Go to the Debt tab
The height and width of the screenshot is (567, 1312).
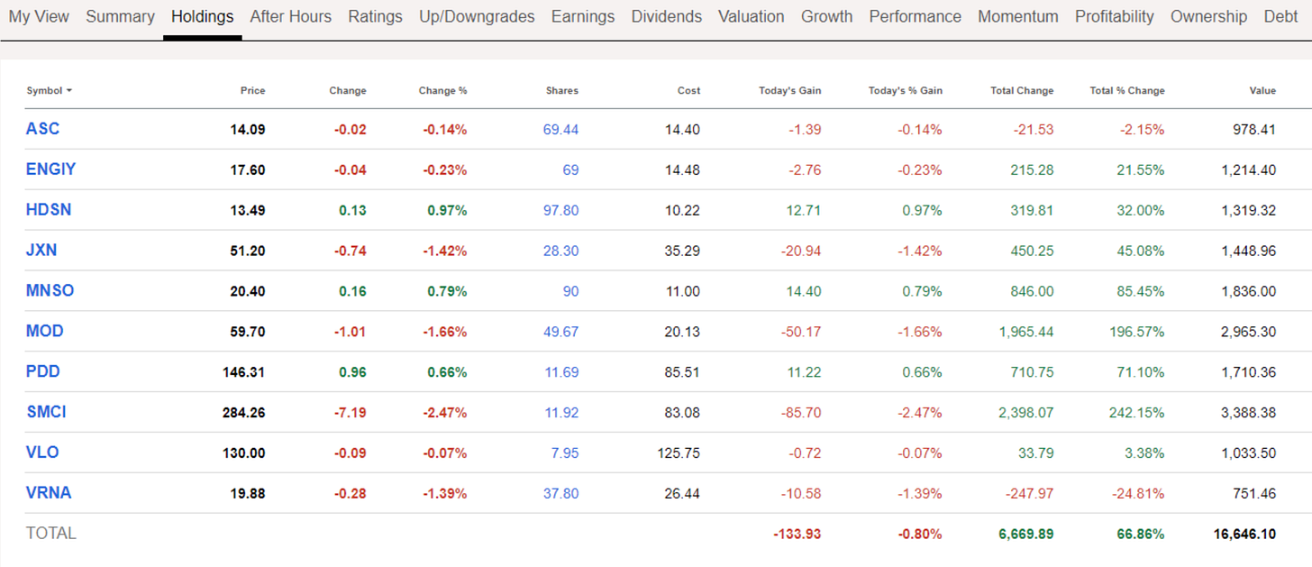(1280, 16)
